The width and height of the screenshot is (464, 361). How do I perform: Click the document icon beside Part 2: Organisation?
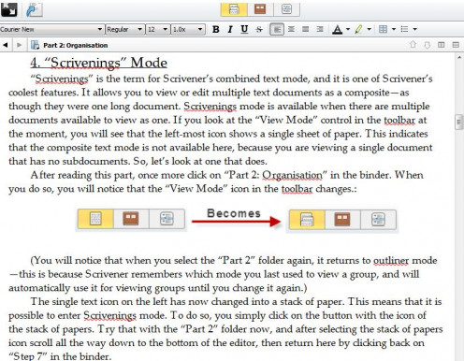35,45
